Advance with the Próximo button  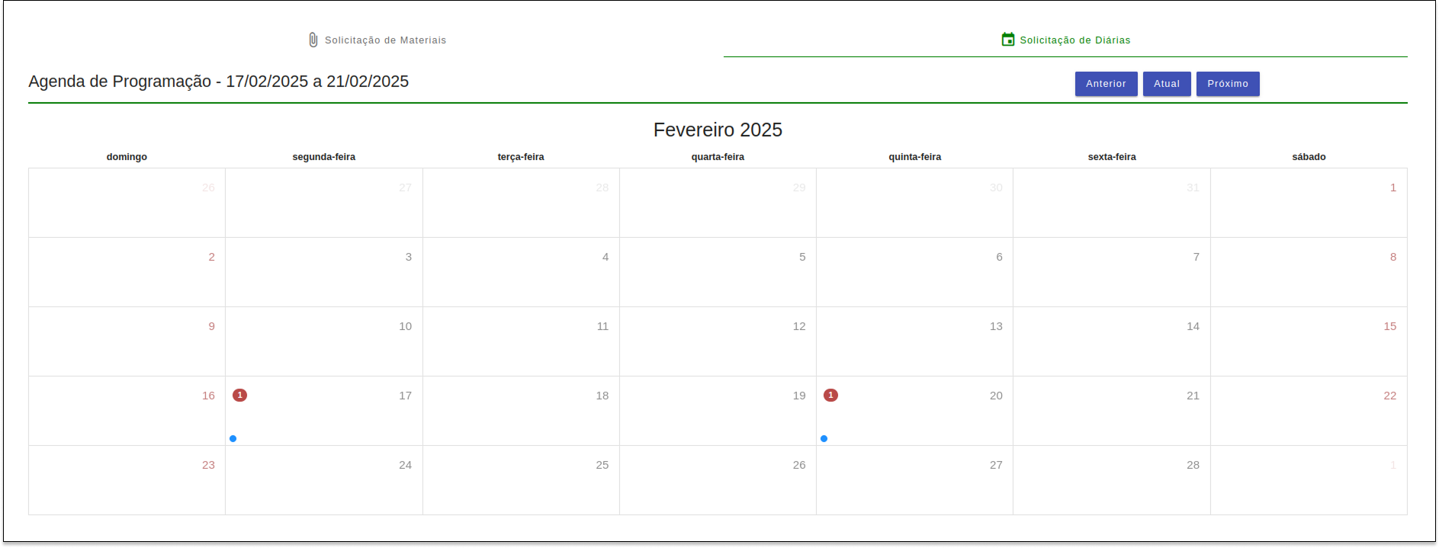(1227, 84)
